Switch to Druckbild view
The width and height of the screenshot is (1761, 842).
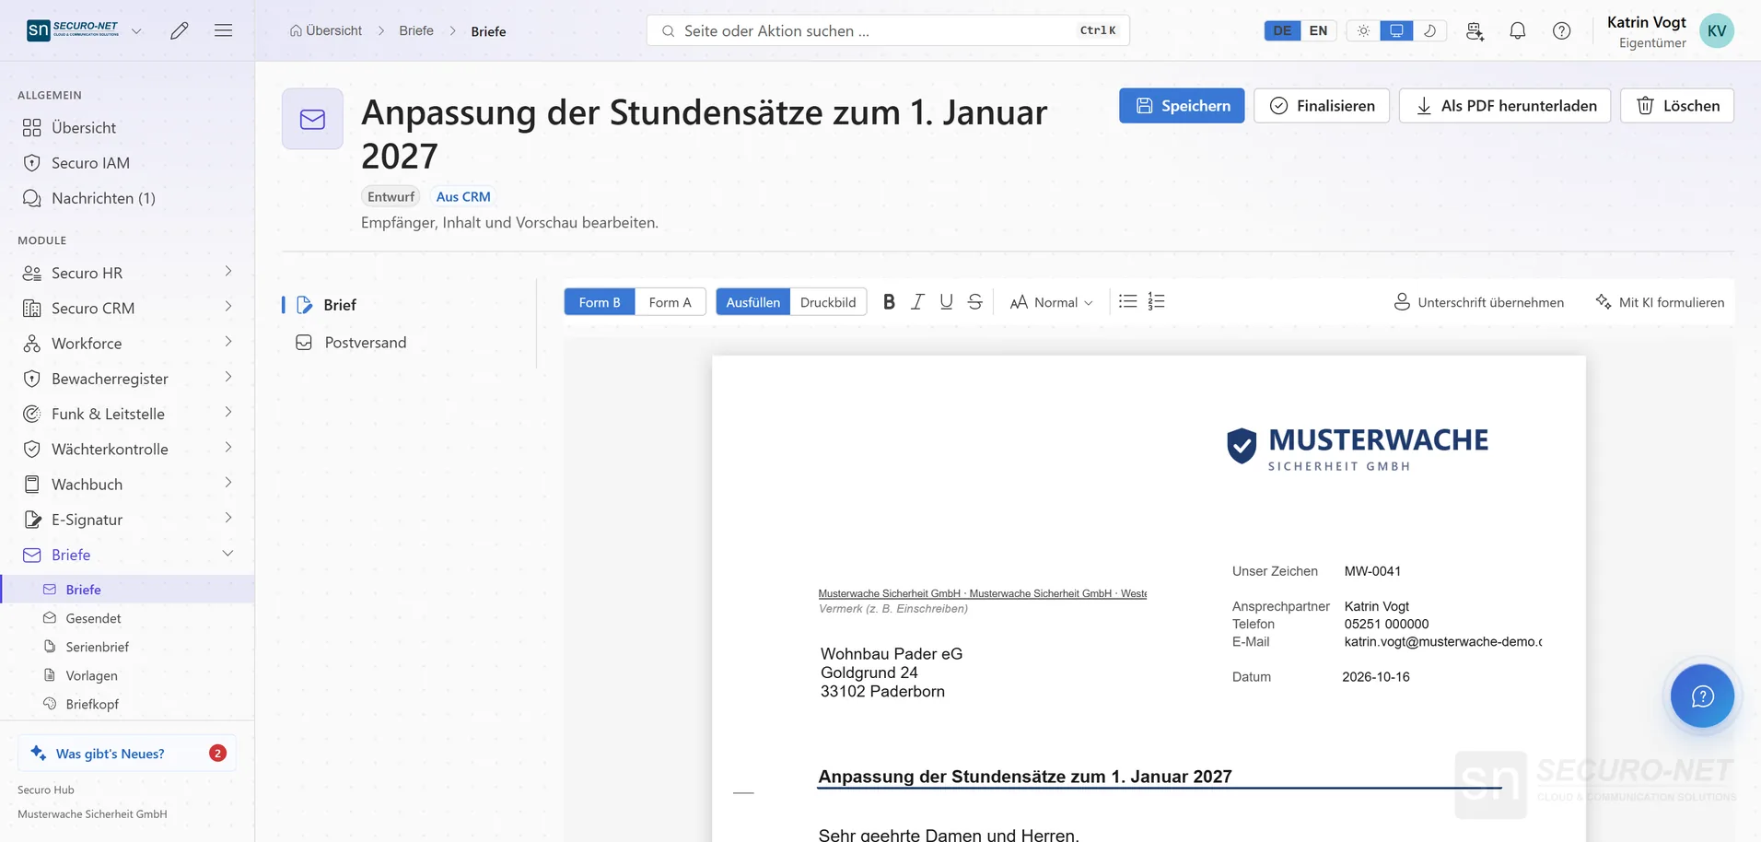tap(828, 302)
